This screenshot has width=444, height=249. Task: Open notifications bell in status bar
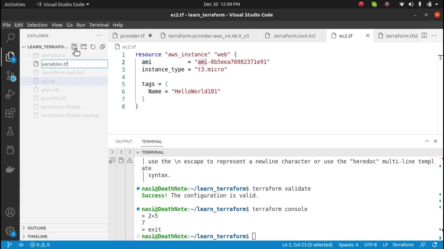pos(434,245)
